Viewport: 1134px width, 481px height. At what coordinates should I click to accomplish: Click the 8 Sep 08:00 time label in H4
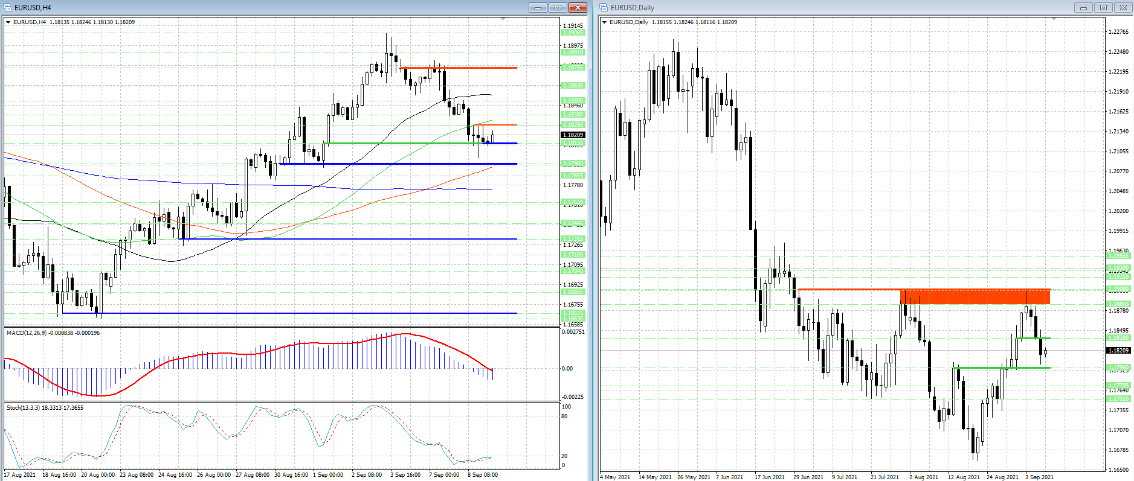pos(483,475)
